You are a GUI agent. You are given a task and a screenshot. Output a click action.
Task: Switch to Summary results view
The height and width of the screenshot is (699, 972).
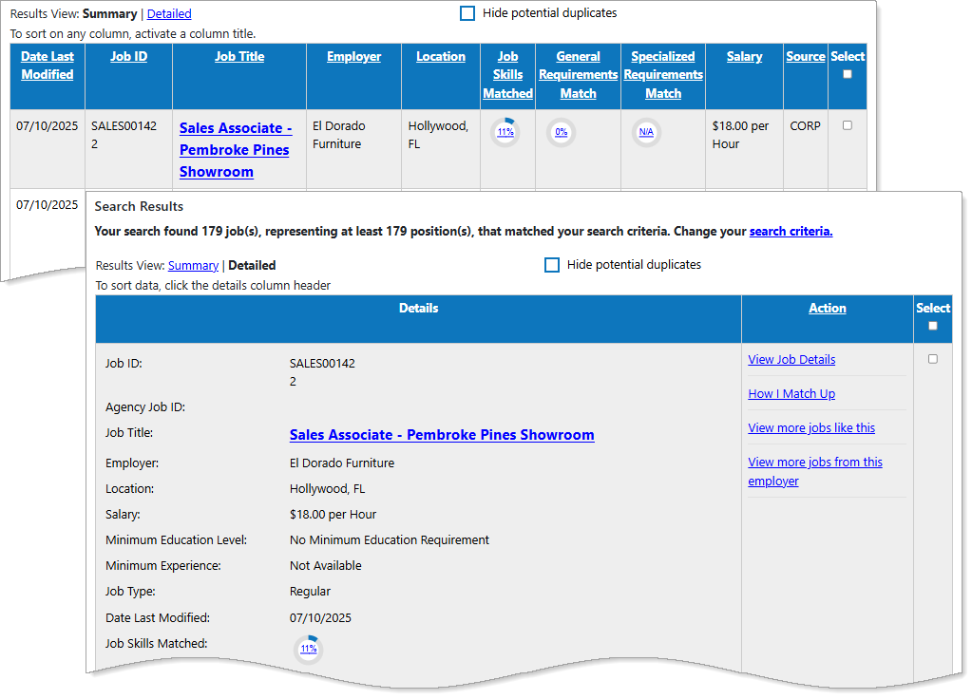pos(193,266)
